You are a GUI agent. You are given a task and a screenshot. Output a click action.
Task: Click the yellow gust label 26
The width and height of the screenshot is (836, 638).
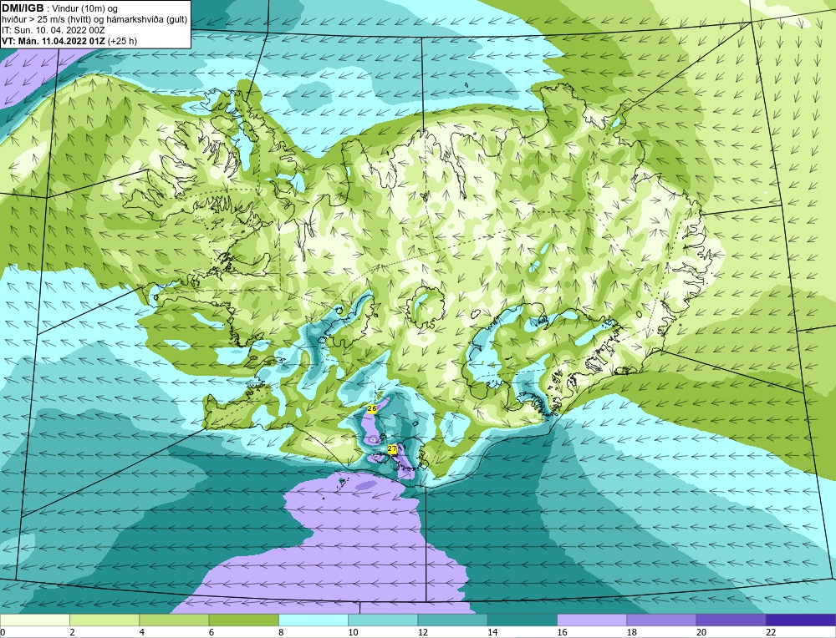point(372,408)
